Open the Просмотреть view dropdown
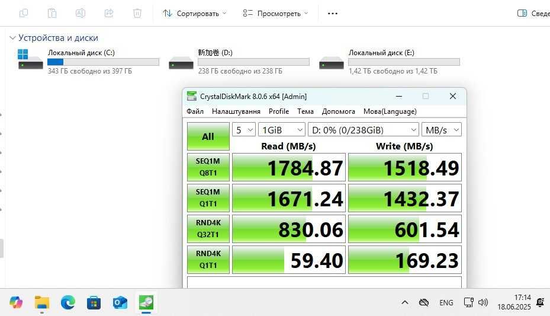This screenshot has width=550, height=316. 276,14
